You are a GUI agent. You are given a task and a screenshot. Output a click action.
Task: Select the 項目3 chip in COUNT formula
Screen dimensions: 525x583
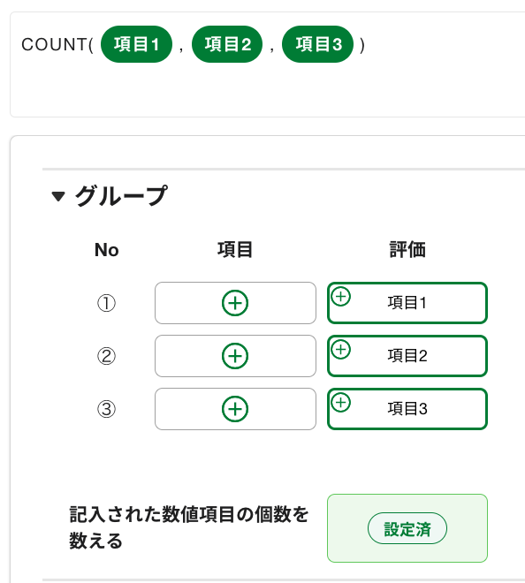tap(318, 44)
